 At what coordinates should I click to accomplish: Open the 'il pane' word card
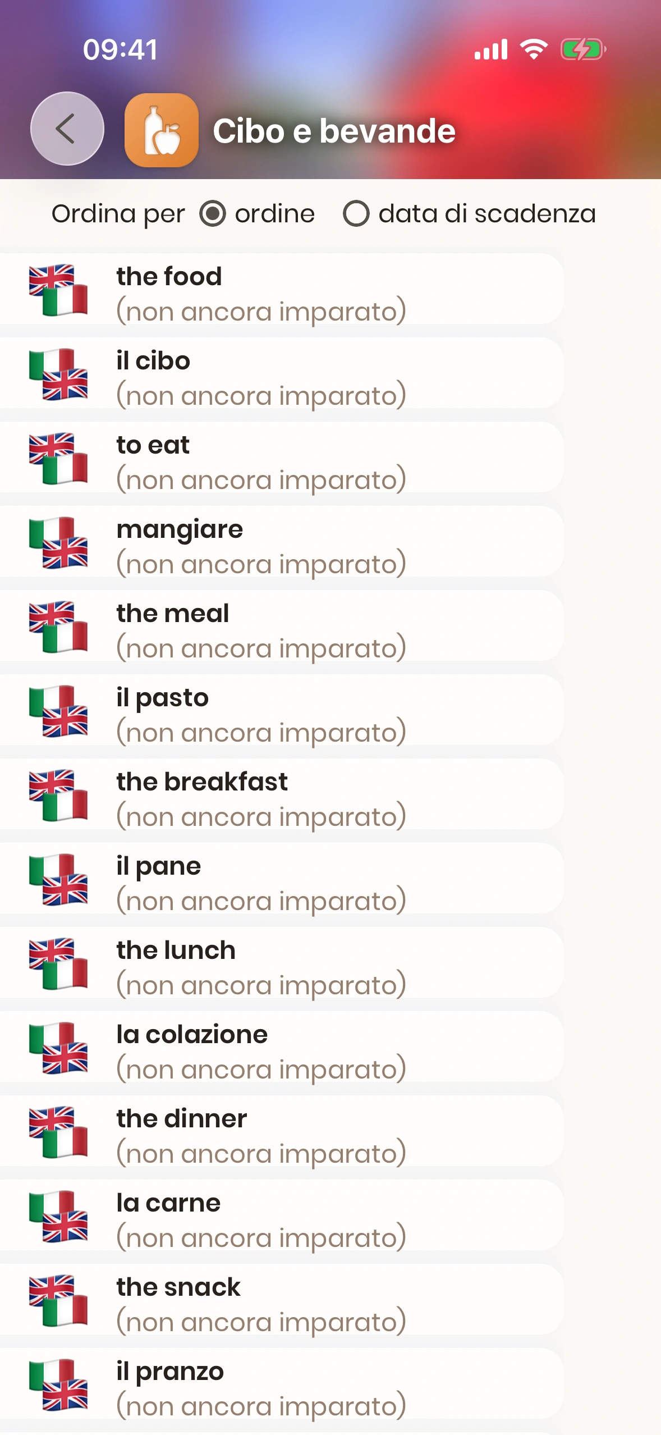tap(281, 879)
